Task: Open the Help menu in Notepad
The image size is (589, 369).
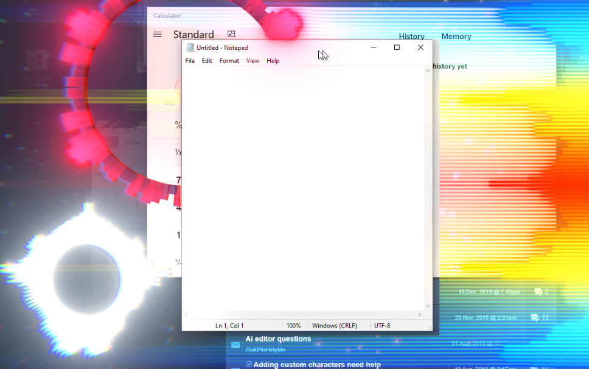Action: (x=273, y=60)
